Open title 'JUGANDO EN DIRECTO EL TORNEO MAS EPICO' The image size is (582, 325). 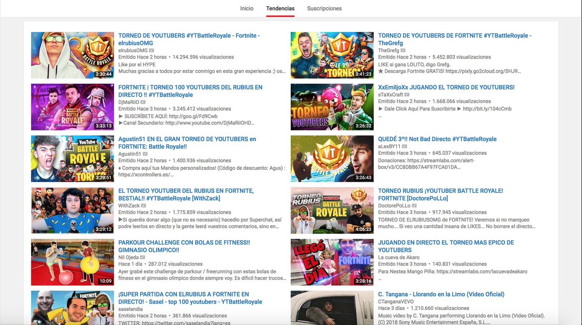(446, 247)
